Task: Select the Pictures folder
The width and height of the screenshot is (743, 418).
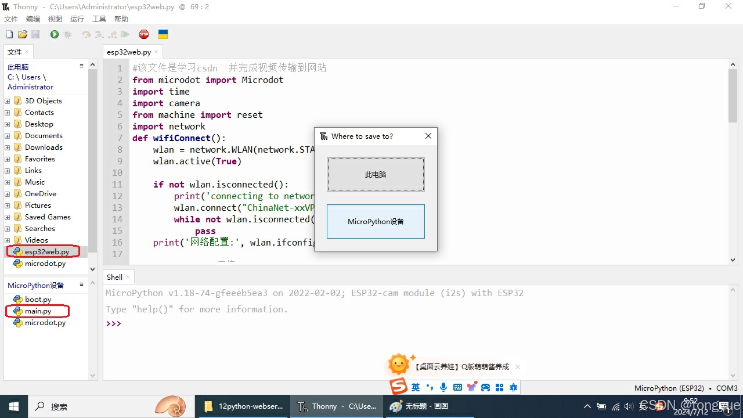Action: pyautogui.click(x=38, y=206)
